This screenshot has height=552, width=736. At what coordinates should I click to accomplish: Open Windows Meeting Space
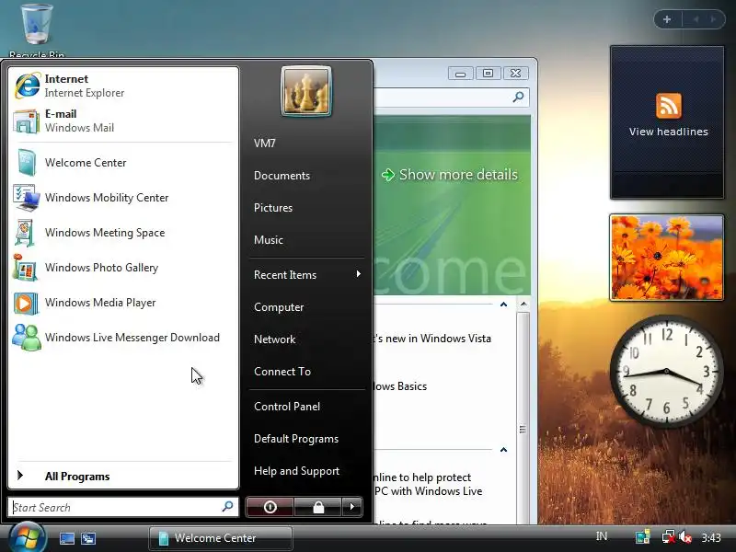click(123, 233)
